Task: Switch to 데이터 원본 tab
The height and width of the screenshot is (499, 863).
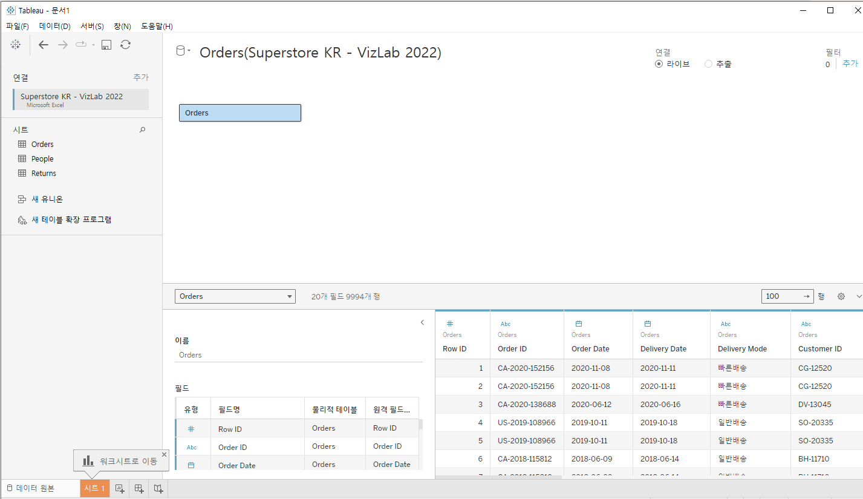Action: pos(35,489)
